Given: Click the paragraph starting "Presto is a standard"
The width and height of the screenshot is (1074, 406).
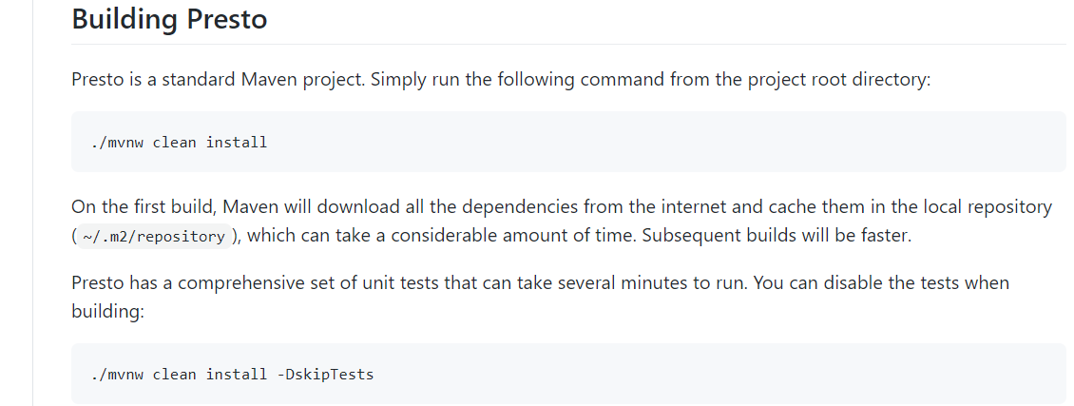Looking at the screenshot, I should click(500, 79).
